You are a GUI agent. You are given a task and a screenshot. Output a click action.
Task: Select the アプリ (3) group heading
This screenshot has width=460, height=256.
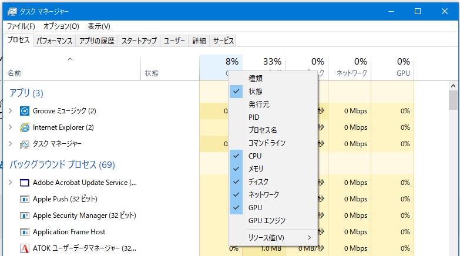click(x=26, y=93)
